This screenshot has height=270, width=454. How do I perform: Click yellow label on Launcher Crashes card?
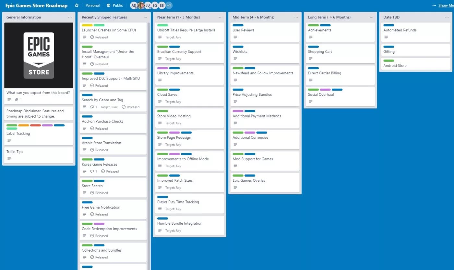(x=87, y=25)
